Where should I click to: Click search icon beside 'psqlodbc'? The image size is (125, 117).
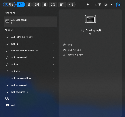pos(7,71)
